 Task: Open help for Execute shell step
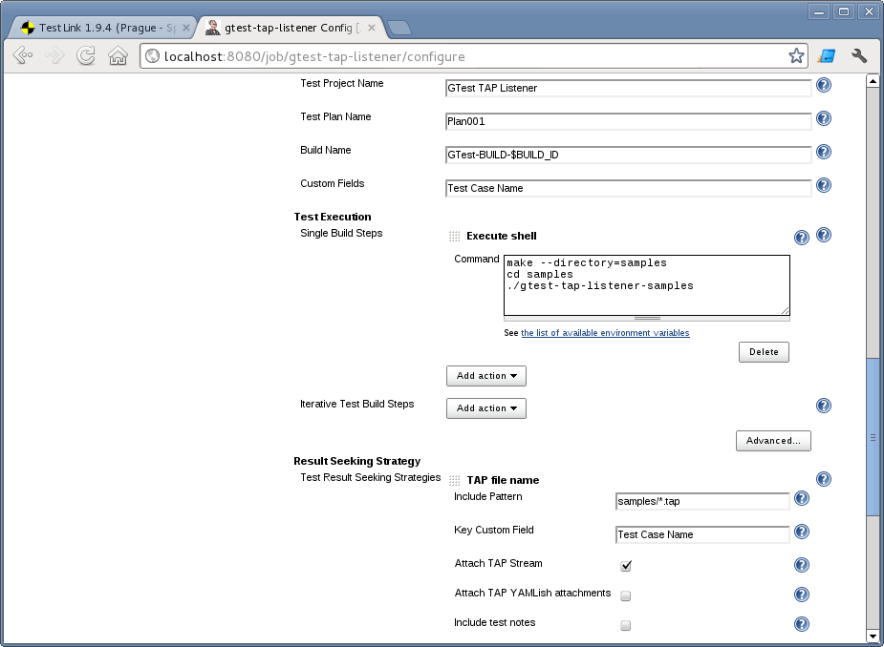coord(802,238)
